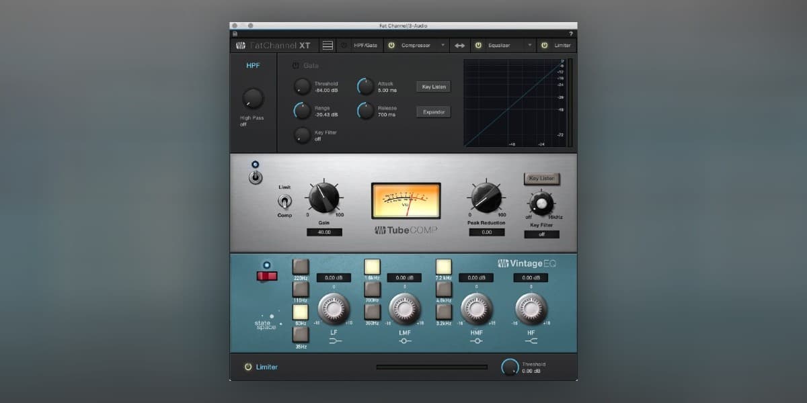Screen dimensions: 807x403
Task: Select the 360Hz LMF frequency button
Action: pos(372,312)
